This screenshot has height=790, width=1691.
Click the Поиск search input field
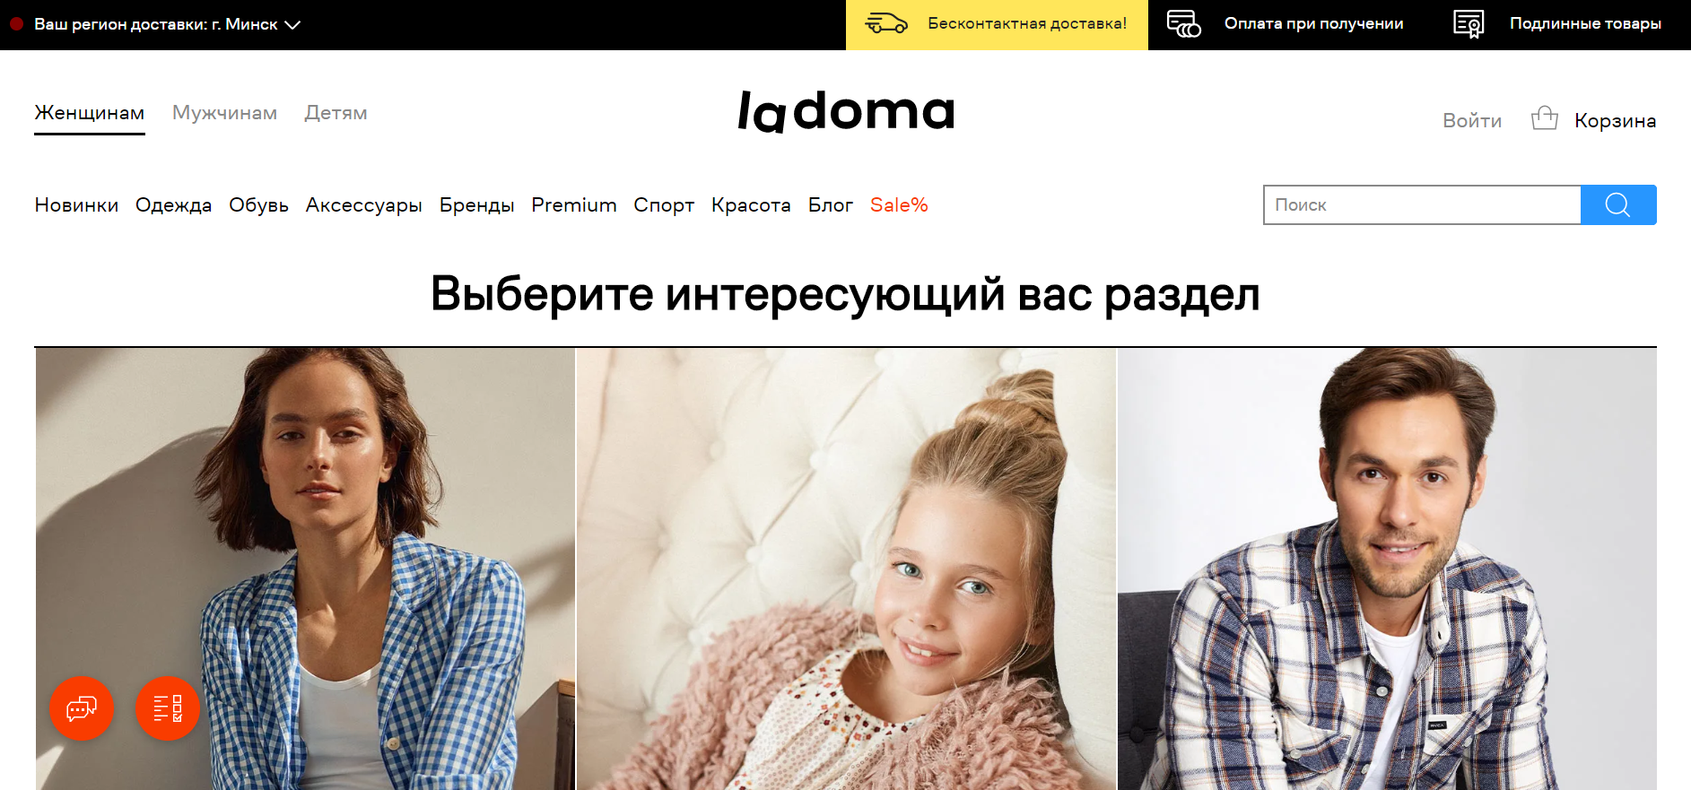click(x=1422, y=204)
